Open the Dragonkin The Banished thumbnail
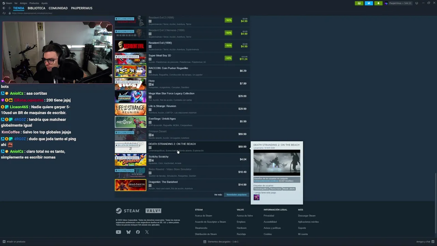437x246 pixels. click(130, 185)
